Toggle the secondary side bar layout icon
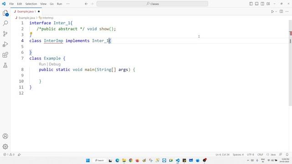The width and height of the screenshot is (292, 164). (262, 4)
